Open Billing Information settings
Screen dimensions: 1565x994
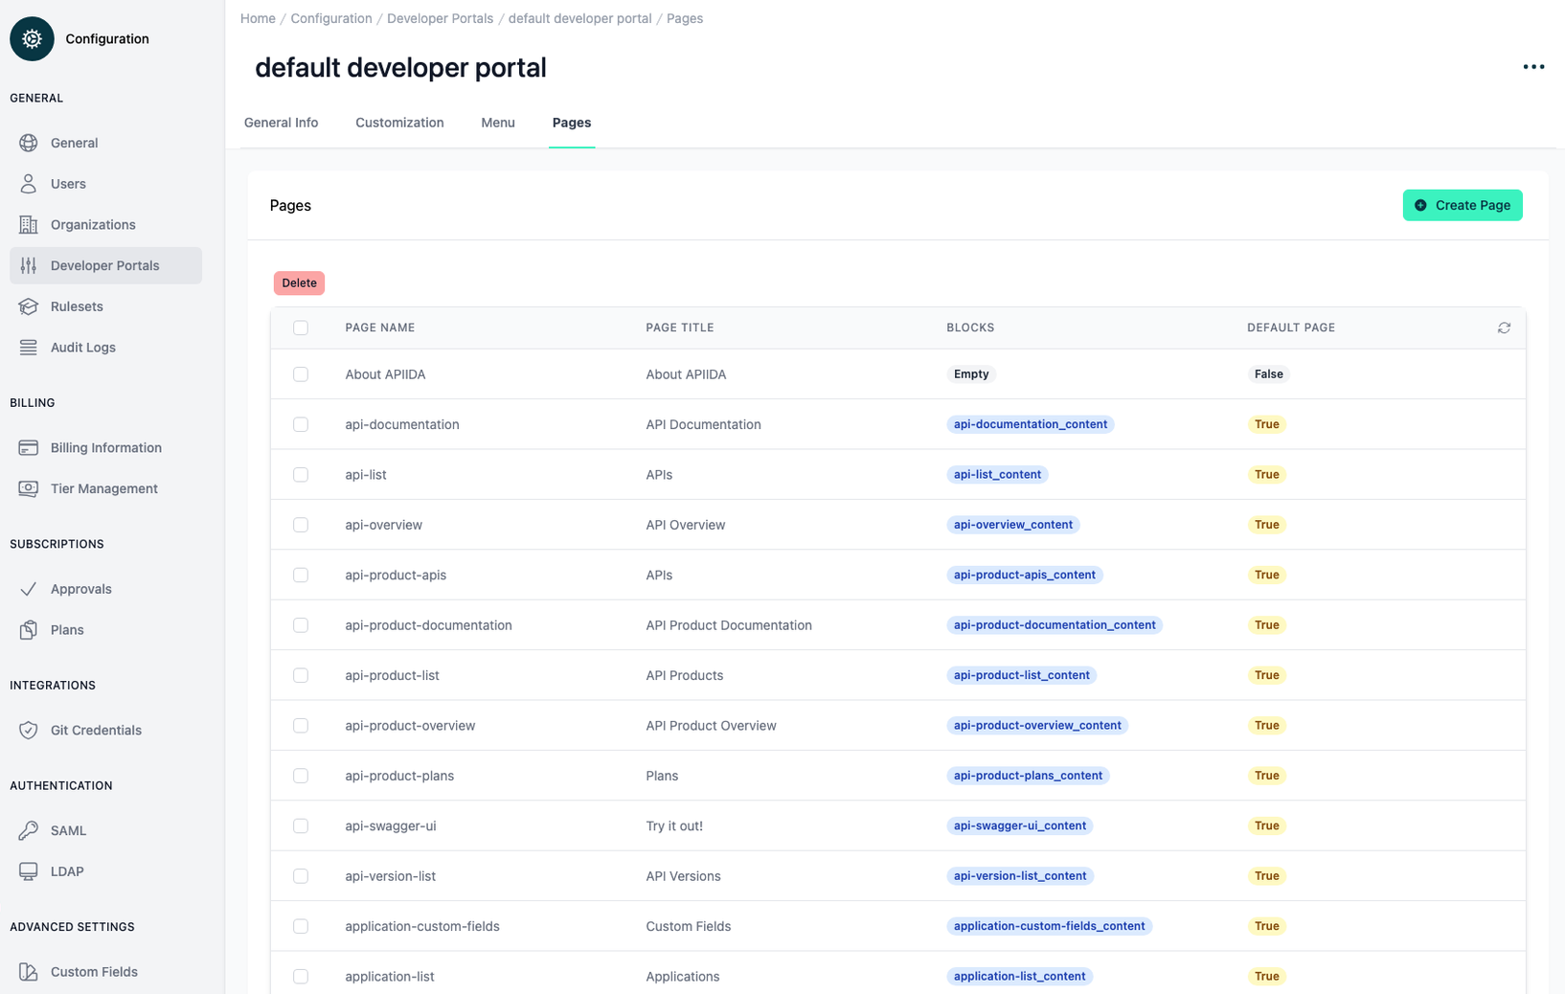coord(105,447)
